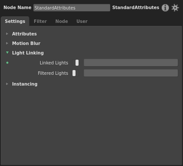Click the Node Name input field
Viewport: 183px width, 166px height.
[72, 8]
